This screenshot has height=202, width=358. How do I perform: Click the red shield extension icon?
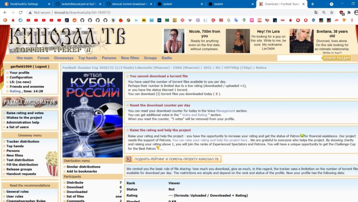click(342, 13)
